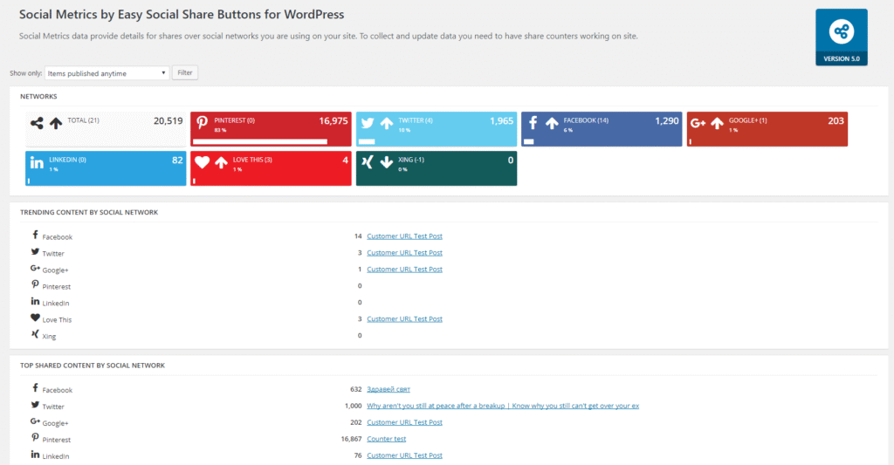Click the Version 5.0 share logo badge
894x465 pixels.
click(x=841, y=37)
